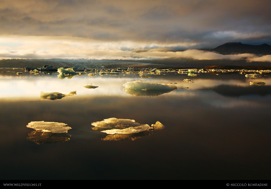271x189 pixels.
Task: Click the Niccolò Bonfadini copyright text
Action: [247, 185]
